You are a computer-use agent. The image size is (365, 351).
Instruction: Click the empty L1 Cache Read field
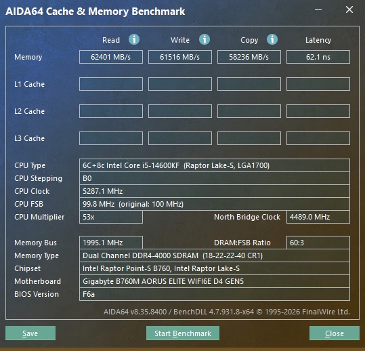111,84
